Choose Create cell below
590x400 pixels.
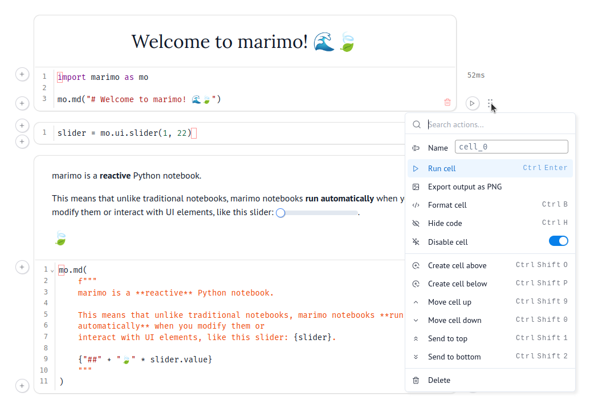pyautogui.click(x=490, y=284)
